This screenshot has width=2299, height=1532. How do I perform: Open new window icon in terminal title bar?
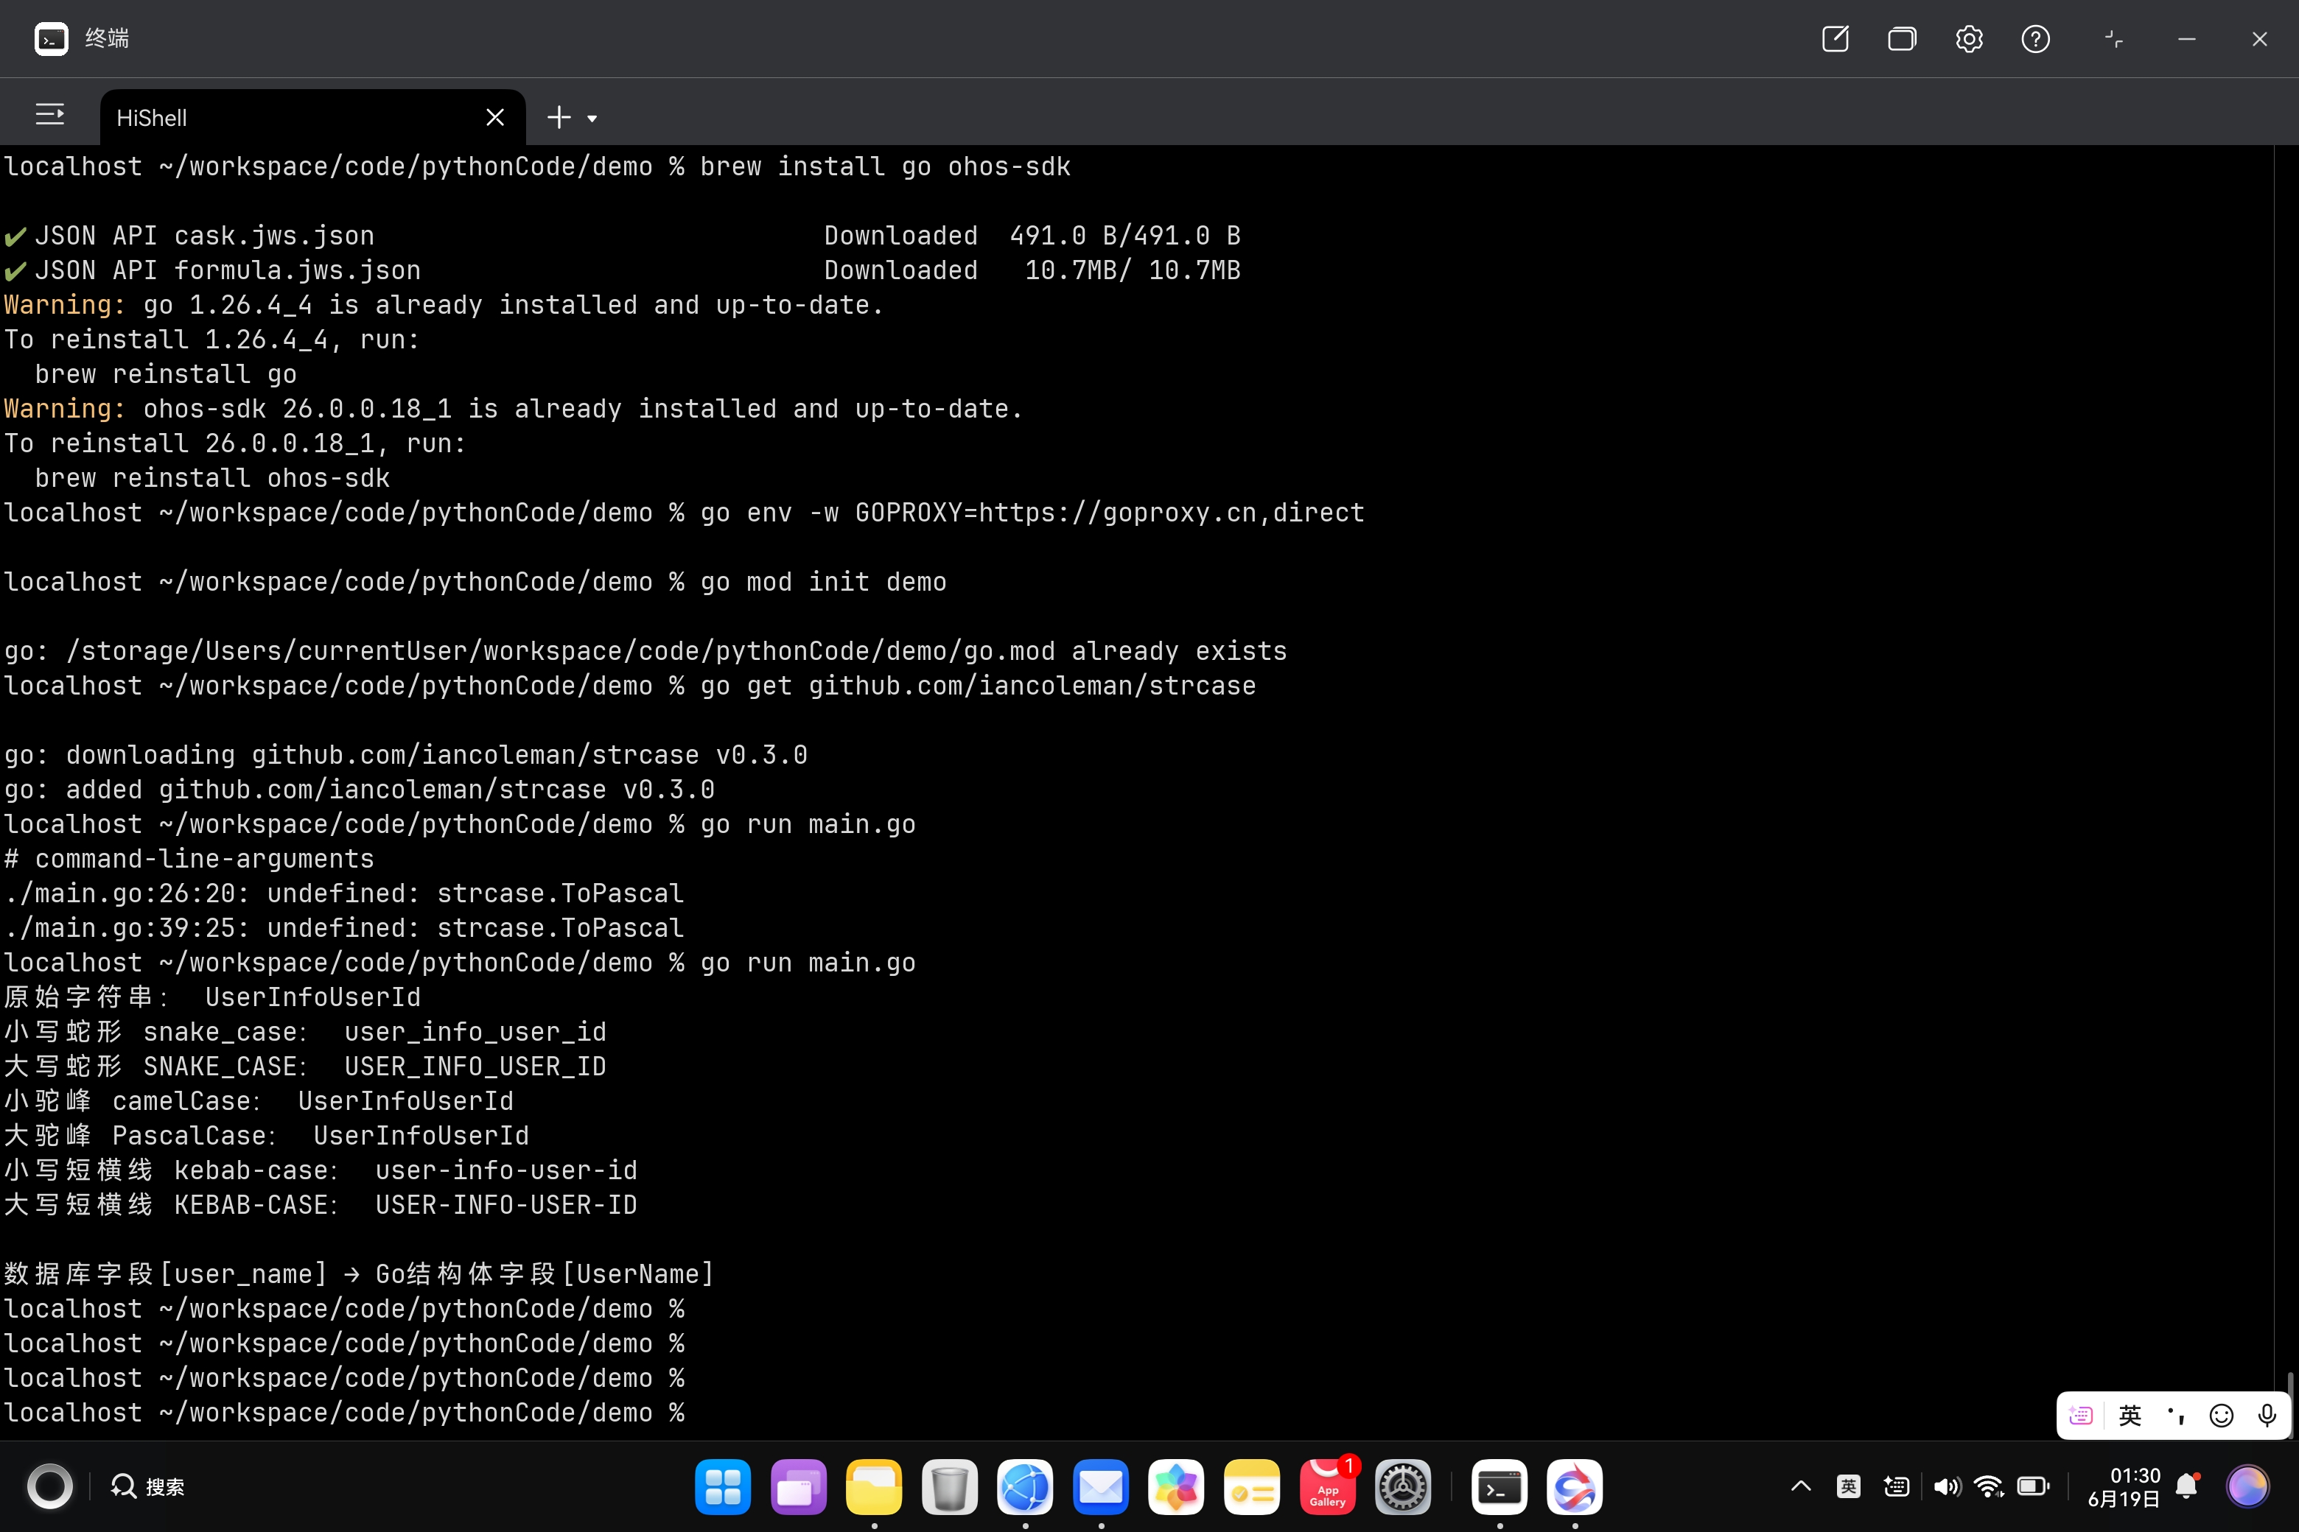[x=1835, y=39]
